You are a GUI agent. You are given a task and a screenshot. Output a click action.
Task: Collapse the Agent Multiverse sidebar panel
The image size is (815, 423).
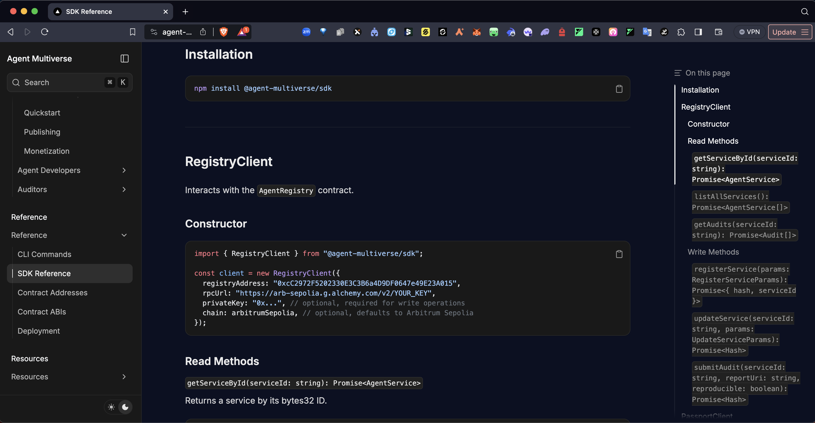[124, 59]
